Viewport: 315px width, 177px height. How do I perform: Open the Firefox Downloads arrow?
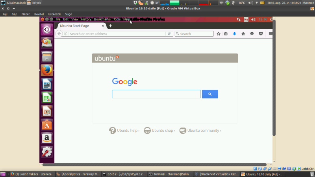235,34
